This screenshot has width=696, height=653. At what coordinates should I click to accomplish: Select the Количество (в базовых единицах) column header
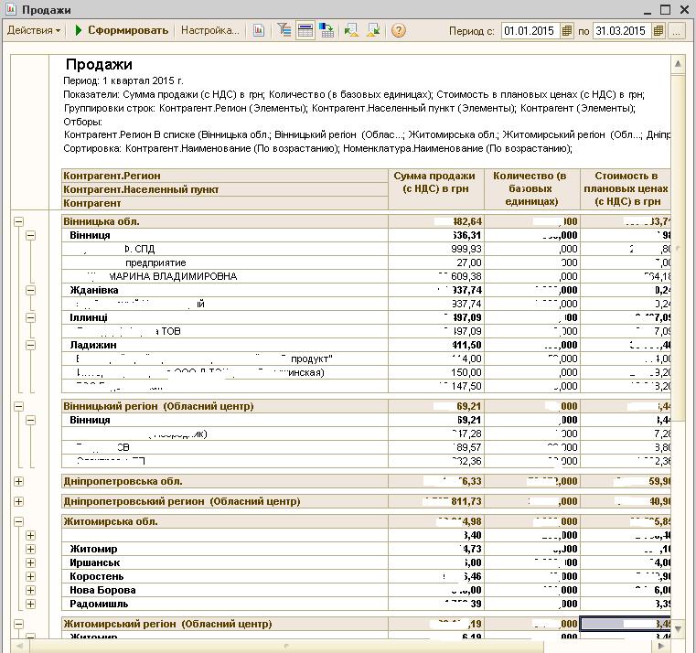(531, 189)
